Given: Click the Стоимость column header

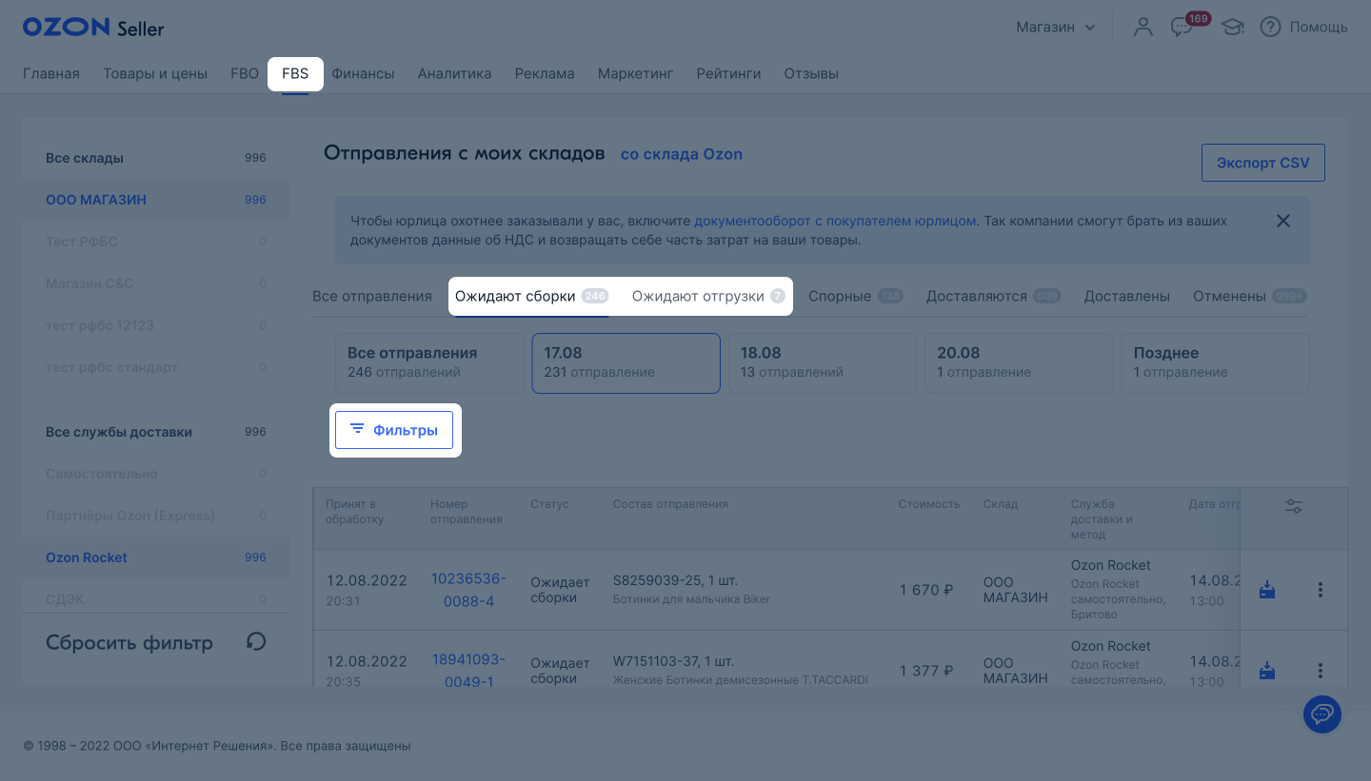Looking at the screenshot, I should (x=929, y=504).
